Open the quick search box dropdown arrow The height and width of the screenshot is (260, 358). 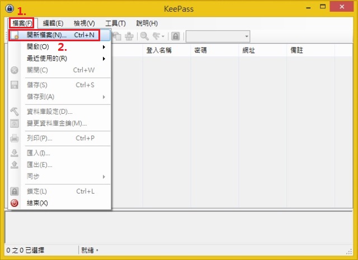pyautogui.click(x=247, y=36)
